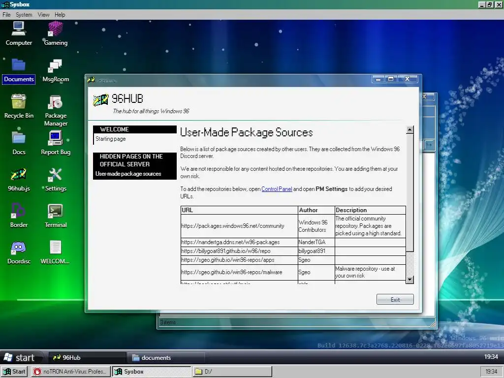Screen dimensions: 504x378
Task: Open the Doordisc desktop icon
Action: 19,252
